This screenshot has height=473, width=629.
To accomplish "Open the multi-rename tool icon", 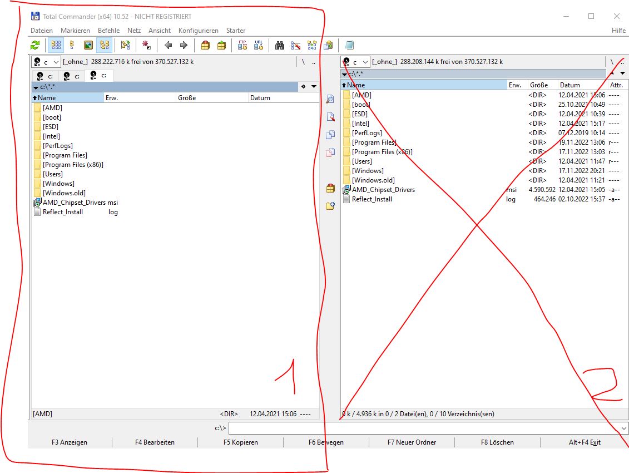I will [296, 46].
